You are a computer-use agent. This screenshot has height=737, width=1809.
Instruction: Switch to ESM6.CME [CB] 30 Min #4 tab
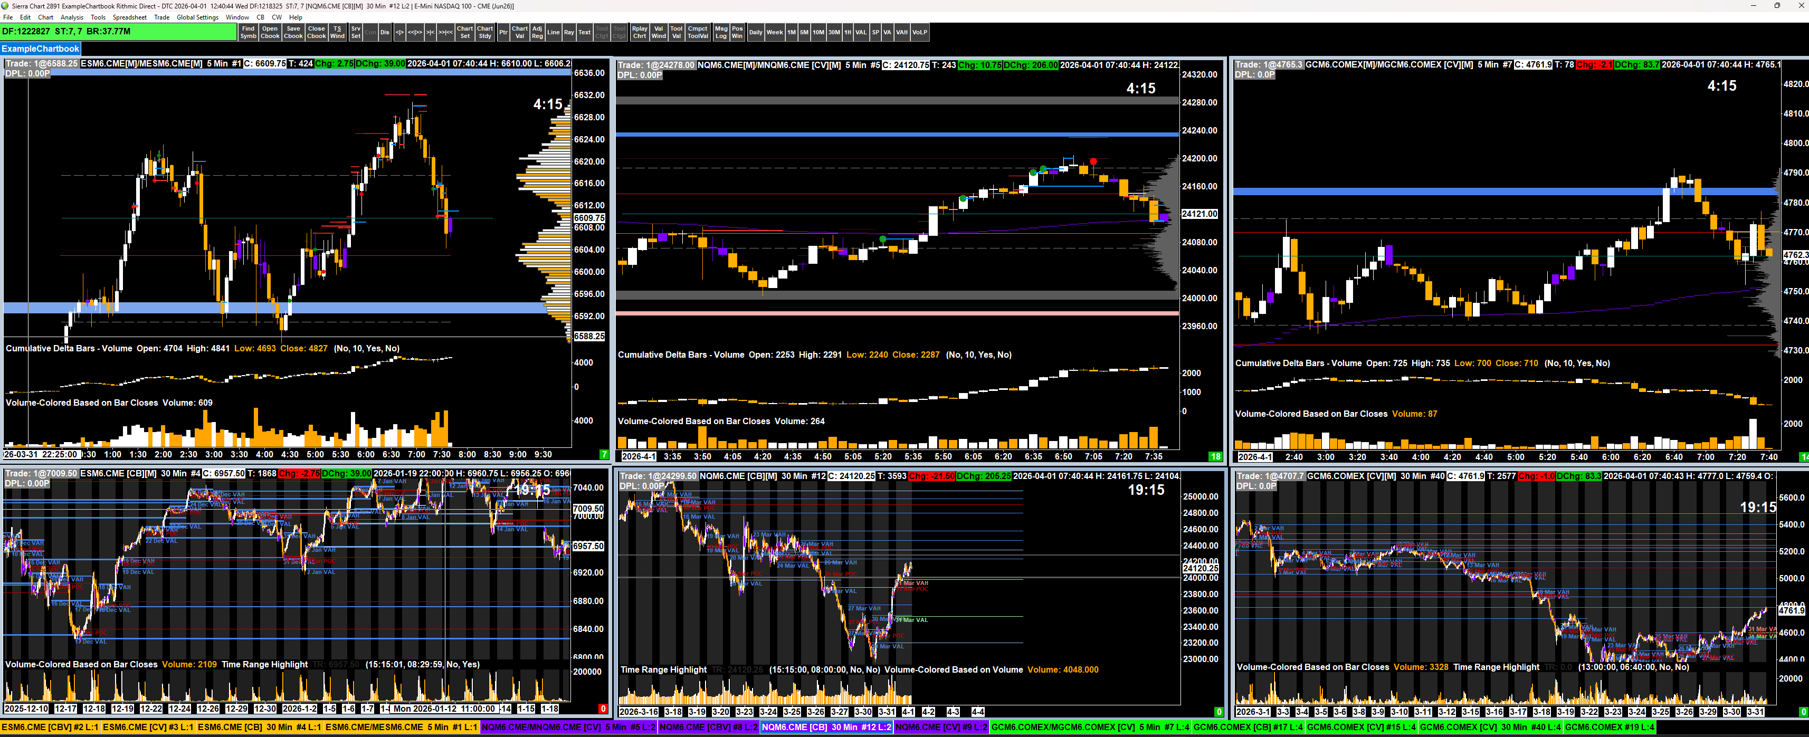point(259,727)
